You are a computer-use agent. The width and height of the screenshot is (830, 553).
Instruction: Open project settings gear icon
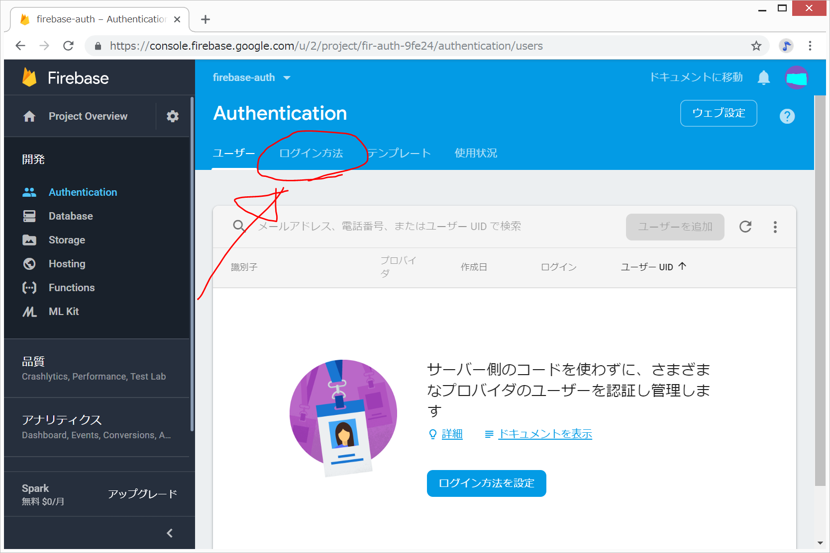tap(173, 116)
